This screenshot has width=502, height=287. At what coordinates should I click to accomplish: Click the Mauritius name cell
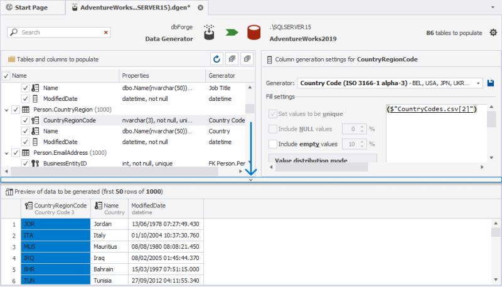click(109, 247)
